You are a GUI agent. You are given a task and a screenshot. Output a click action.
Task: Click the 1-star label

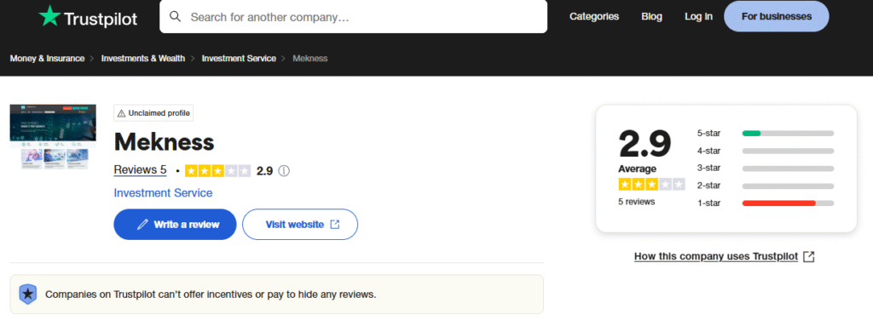(708, 203)
